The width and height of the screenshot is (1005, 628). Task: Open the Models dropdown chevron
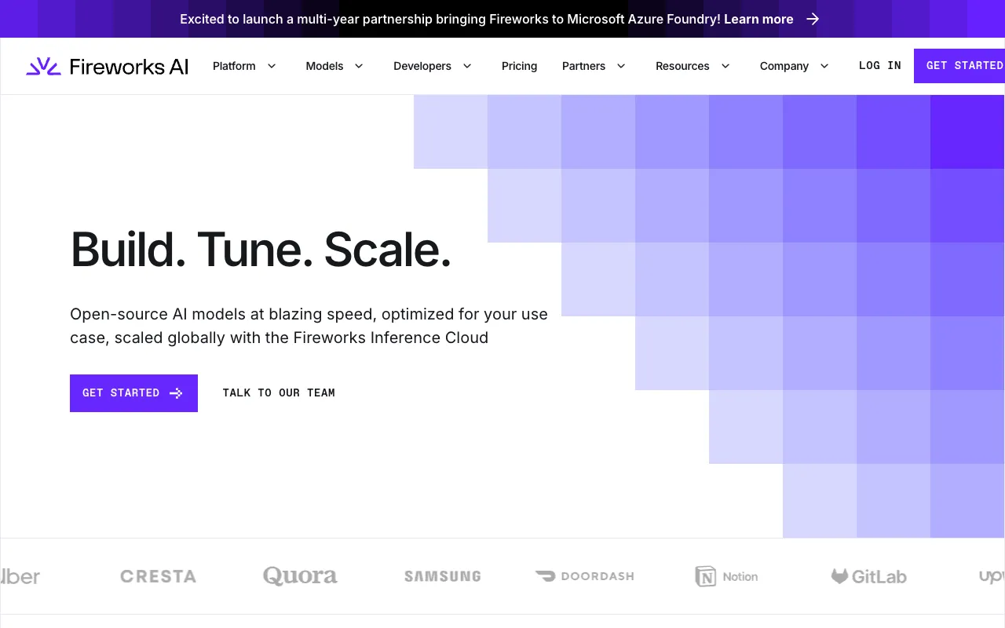point(359,66)
